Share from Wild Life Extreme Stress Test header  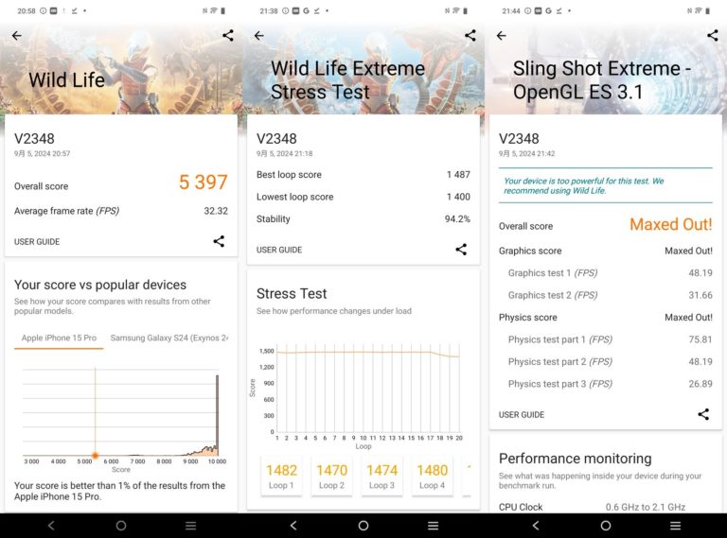click(x=470, y=36)
